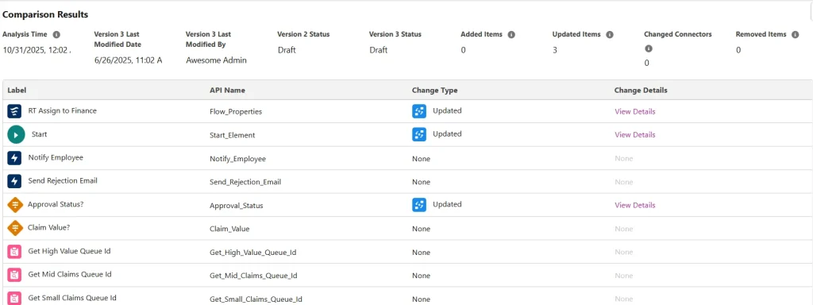Click the action icon for Send Rejection Email
The image size is (813, 305).
click(x=14, y=182)
